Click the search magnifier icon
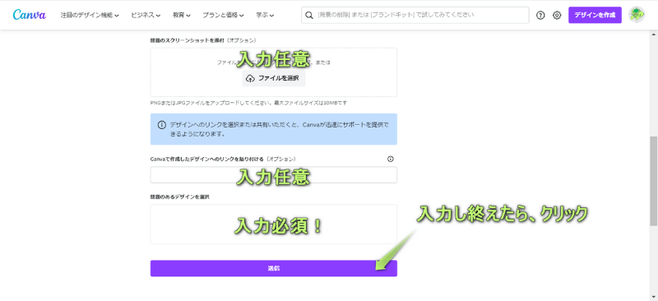Image resolution: width=658 pixels, height=301 pixels. [309, 15]
